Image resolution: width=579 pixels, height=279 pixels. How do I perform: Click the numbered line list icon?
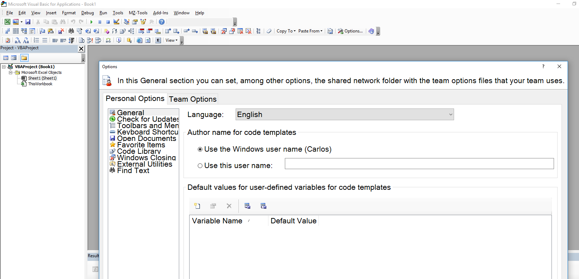tap(36, 40)
